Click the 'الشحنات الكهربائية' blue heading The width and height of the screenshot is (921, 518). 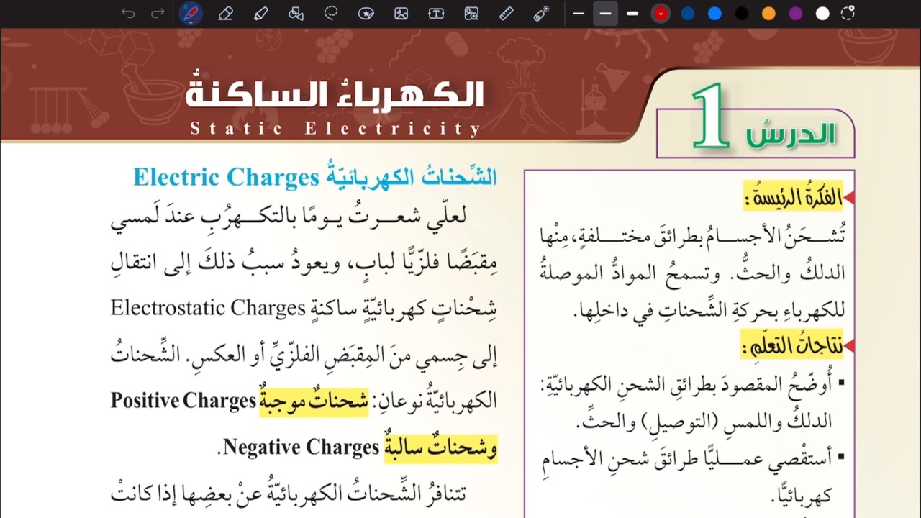coord(411,176)
